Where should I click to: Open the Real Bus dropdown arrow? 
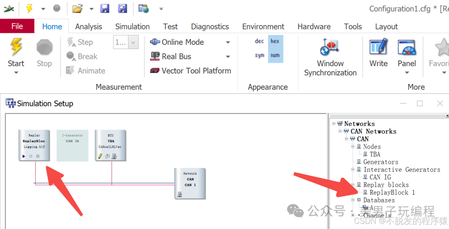(228, 57)
